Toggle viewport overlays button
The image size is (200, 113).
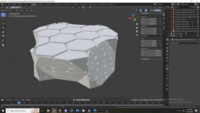tap(146, 10)
